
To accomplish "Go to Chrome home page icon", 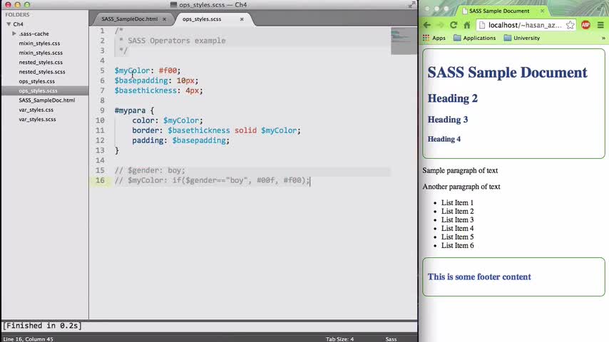I will 467,25.
